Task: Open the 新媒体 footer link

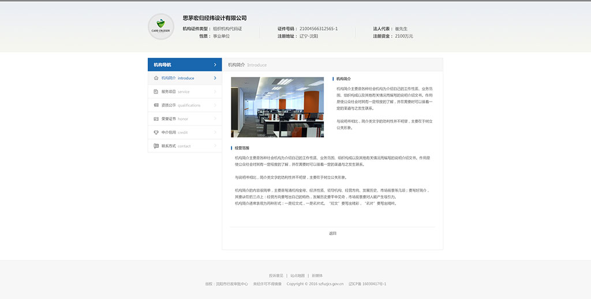Action: (x=317, y=275)
